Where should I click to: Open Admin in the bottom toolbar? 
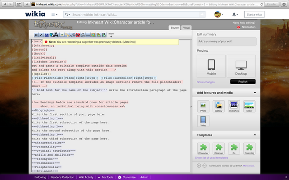[x=144, y=177]
